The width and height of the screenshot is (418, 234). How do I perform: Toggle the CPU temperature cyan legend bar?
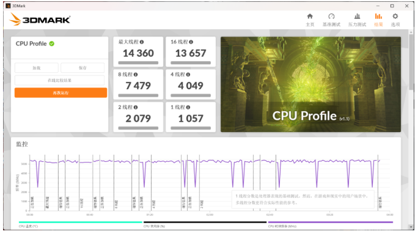[x=81, y=222]
